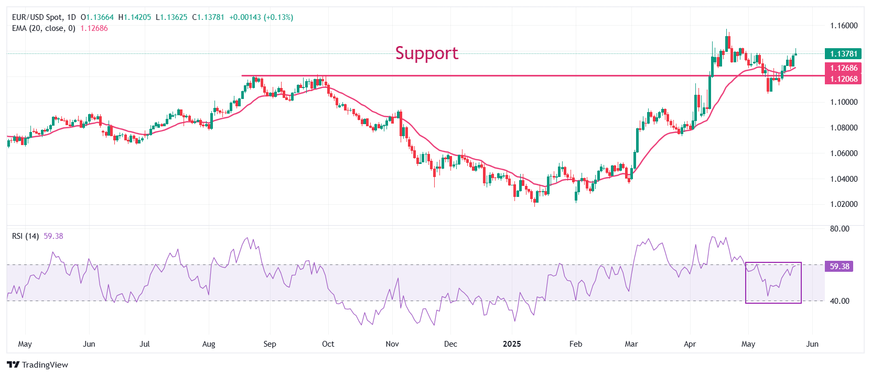This screenshot has height=376, width=871.
Task: Select the Support text annotation
Action: coord(426,53)
